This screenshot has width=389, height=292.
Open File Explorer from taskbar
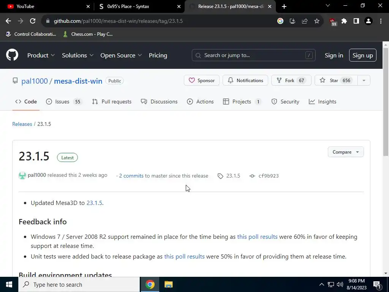(168, 284)
